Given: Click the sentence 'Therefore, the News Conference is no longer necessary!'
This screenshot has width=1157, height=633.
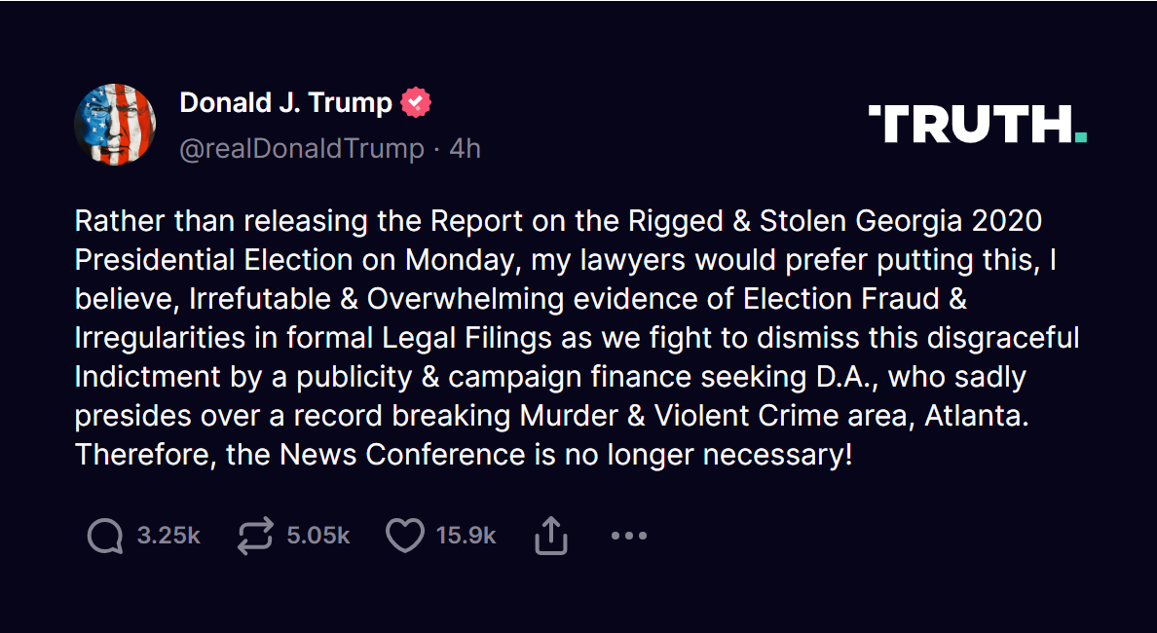Looking at the screenshot, I should click(x=464, y=455).
